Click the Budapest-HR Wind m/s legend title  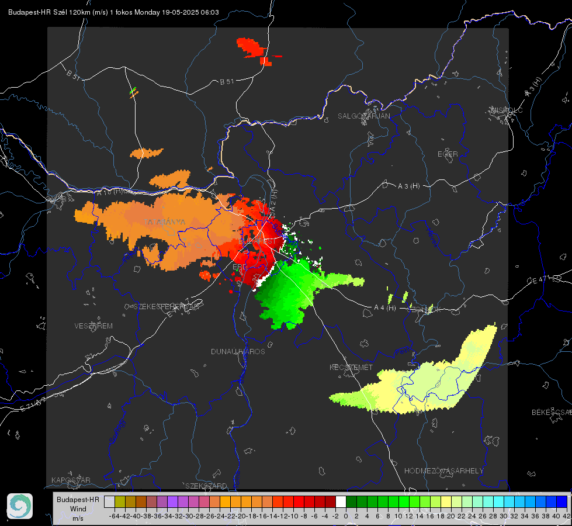point(78,509)
